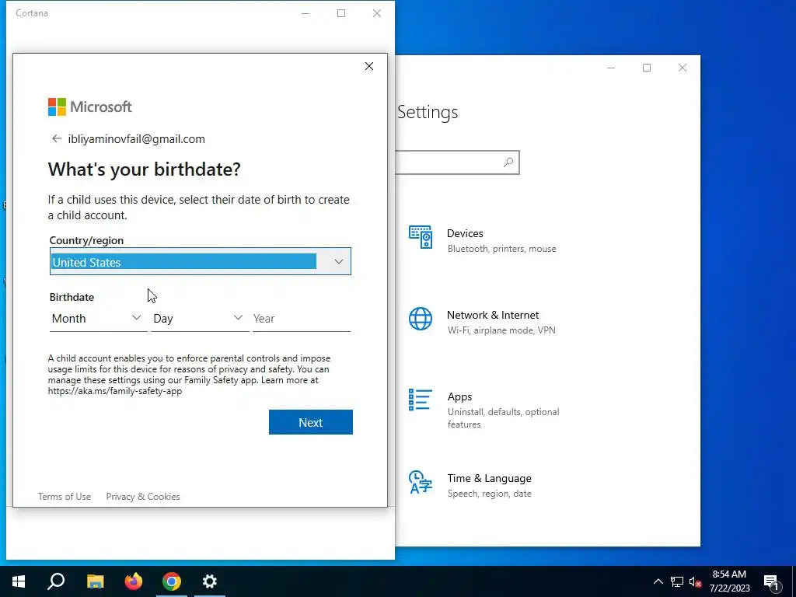Select the 'Uninstall, defaults, optional features' text
The width and height of the screenshot is (796, 597).
503,417
